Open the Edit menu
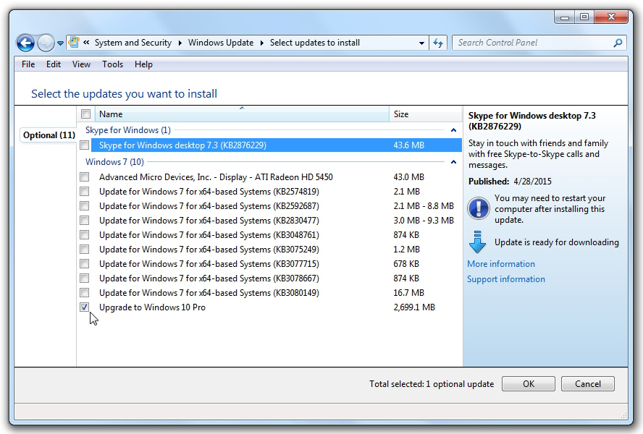This screenshot has height=434, width=643. click(54, 64)
